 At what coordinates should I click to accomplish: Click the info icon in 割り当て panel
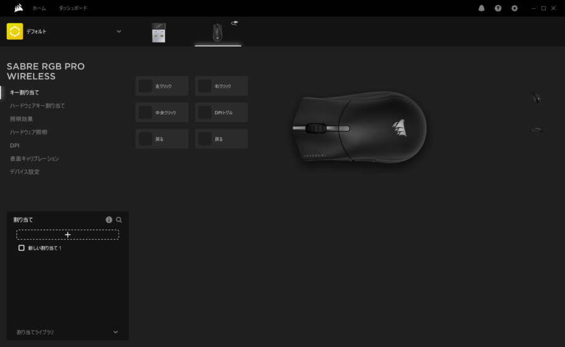tap(109, 220)
